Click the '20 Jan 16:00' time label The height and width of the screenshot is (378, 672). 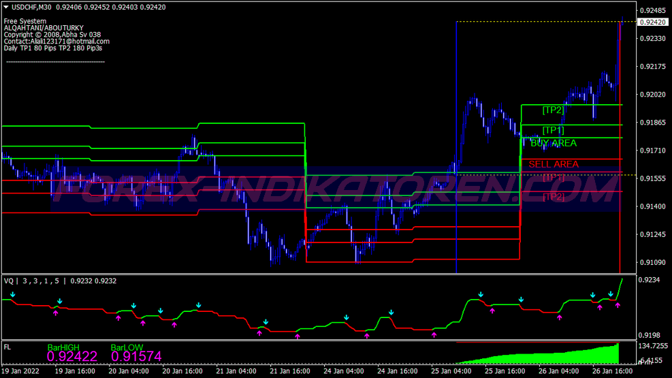[x=182, y=371]
